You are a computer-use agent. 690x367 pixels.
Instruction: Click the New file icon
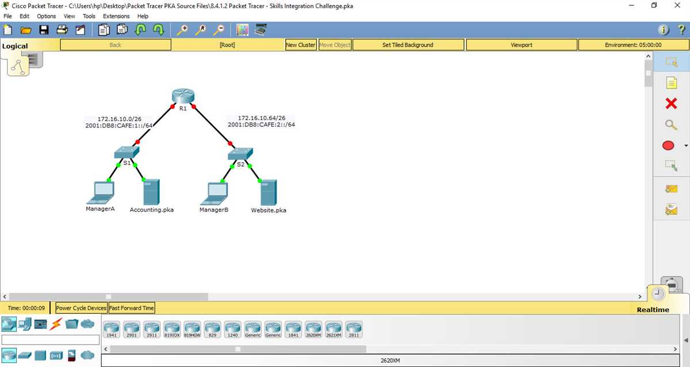[x=8, y=30]
